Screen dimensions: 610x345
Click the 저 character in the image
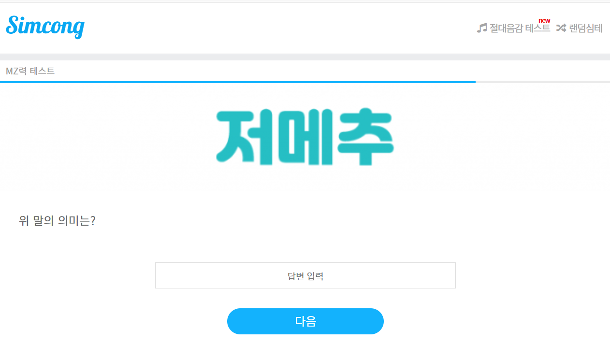244,137
